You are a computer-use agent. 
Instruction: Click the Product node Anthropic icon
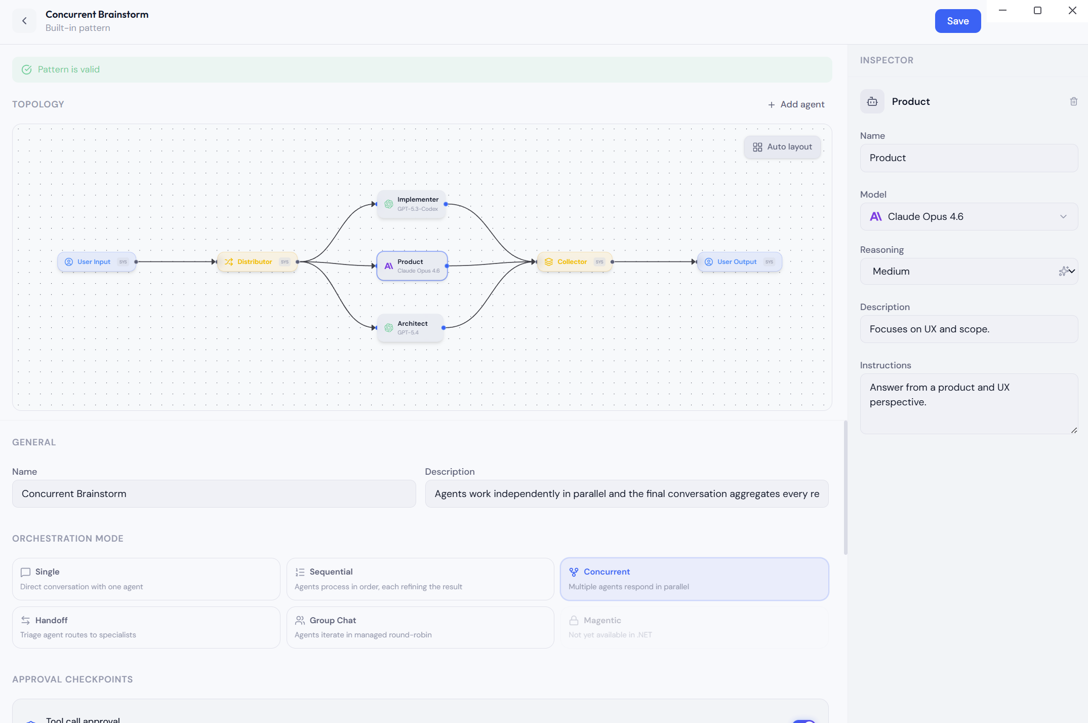point(389,266)
